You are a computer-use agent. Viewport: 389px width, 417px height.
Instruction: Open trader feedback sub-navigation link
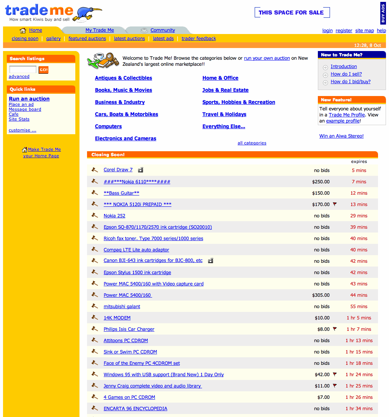pyautogui.click(x=199, y=39)
